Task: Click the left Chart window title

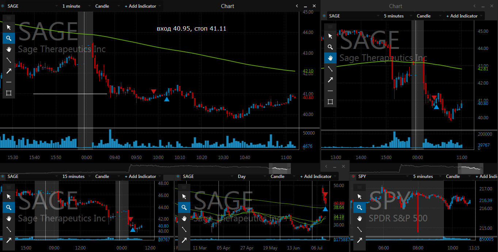Action: 228,6
